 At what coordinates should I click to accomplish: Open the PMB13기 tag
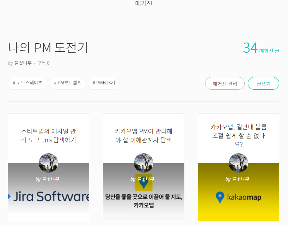(104, 83)
